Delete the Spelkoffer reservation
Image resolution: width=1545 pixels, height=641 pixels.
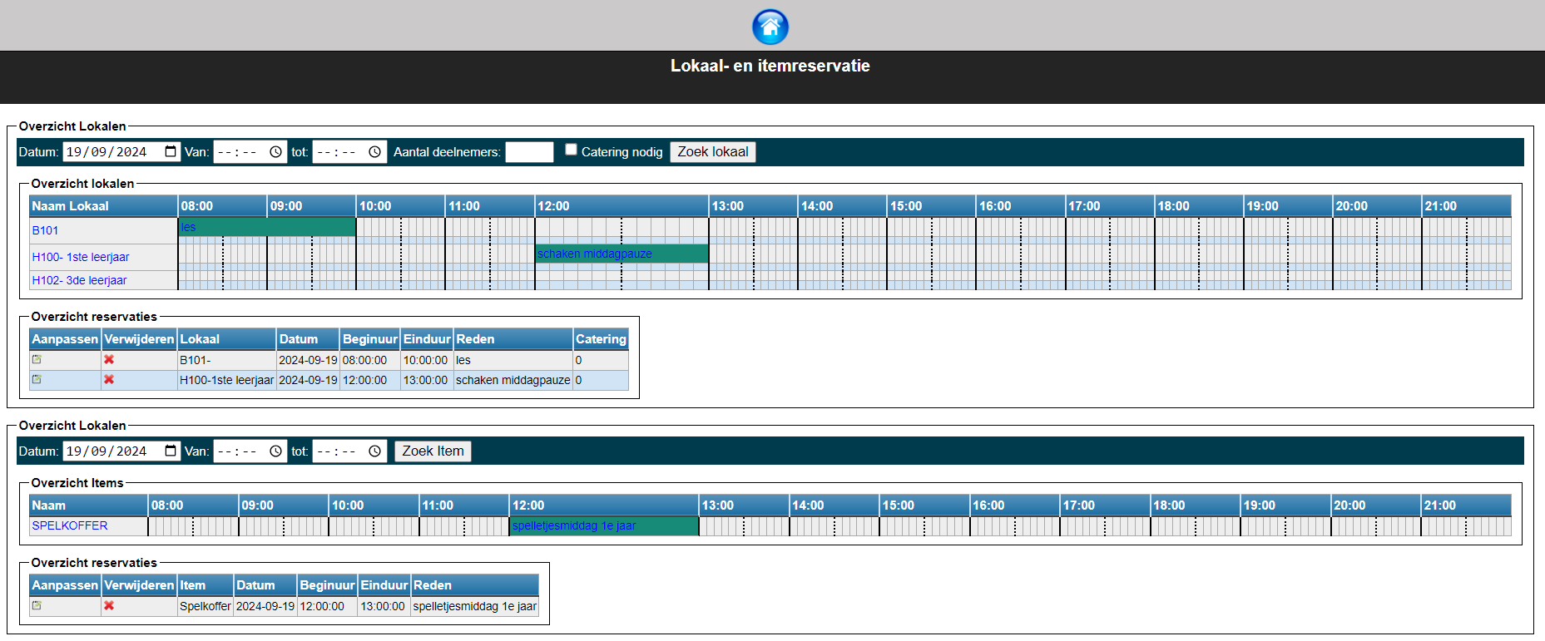[x=109, y=606]
